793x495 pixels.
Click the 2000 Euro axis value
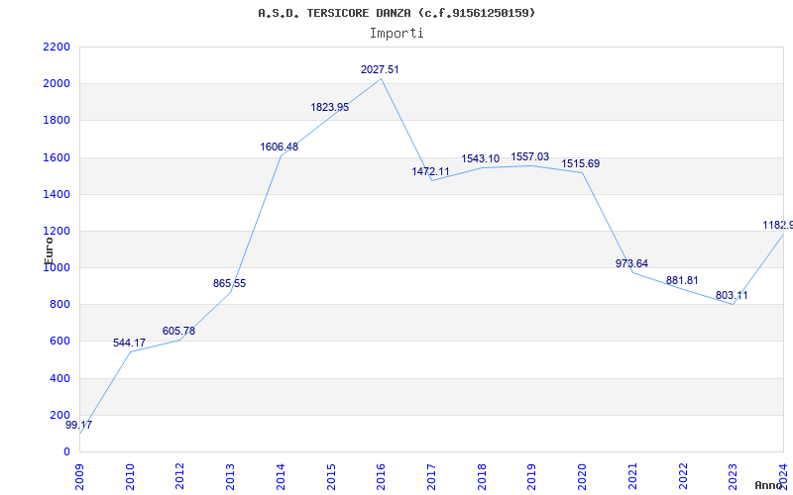pos(57,84)
